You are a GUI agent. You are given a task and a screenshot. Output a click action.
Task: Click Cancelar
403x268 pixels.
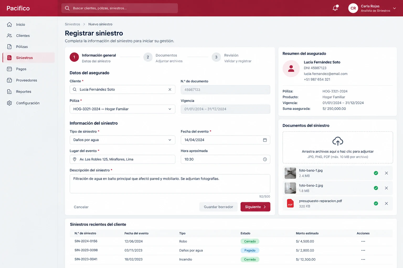81,207
